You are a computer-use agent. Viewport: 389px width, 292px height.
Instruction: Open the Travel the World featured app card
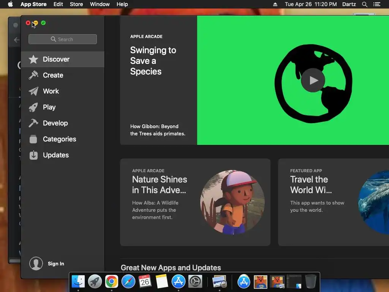coord(334,202)
